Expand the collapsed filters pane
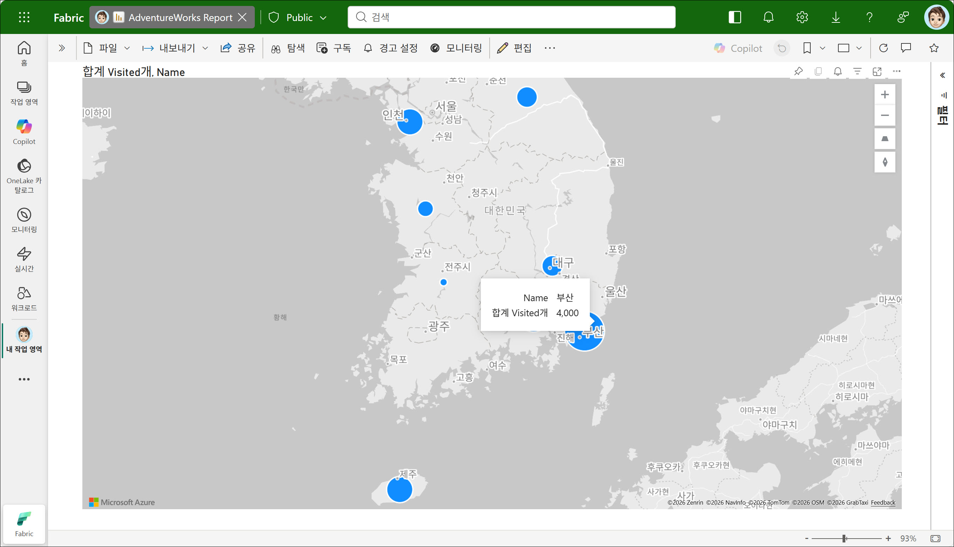Image resolution: width=954 pixels, height=547 pixels. (942, 76)
